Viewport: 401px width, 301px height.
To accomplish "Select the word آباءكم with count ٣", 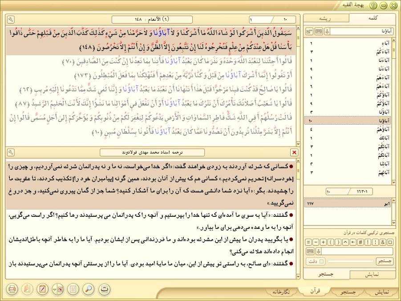I will coord(348,52).
